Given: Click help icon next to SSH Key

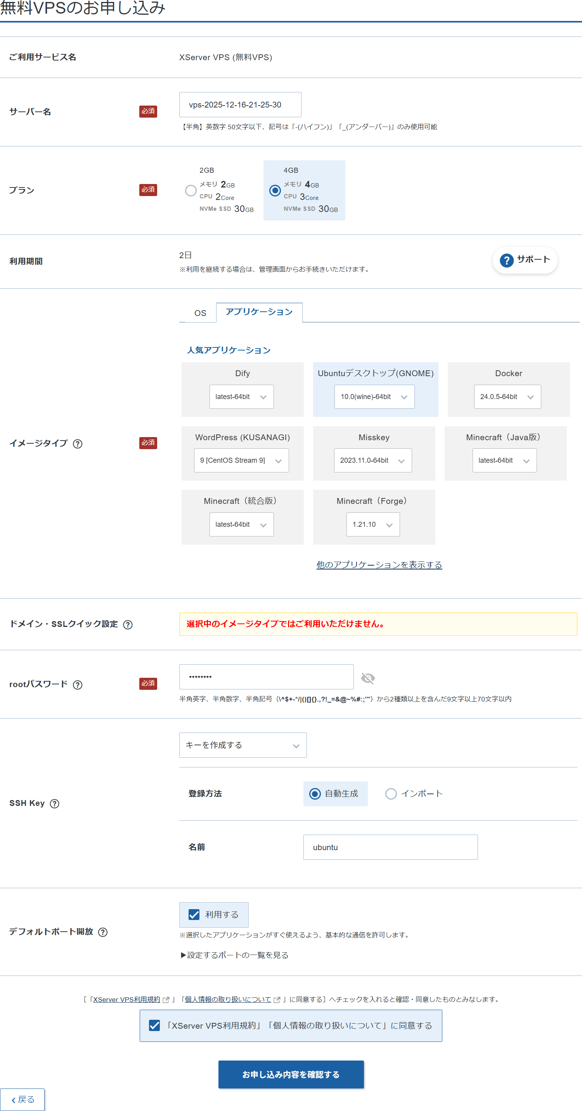Looking at the screenshot, I should (54, 804).
